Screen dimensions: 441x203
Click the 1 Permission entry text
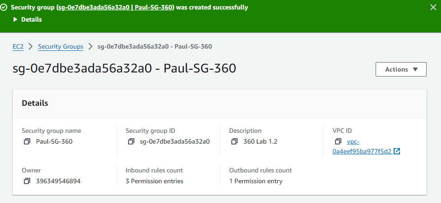(x=256, y=181)
